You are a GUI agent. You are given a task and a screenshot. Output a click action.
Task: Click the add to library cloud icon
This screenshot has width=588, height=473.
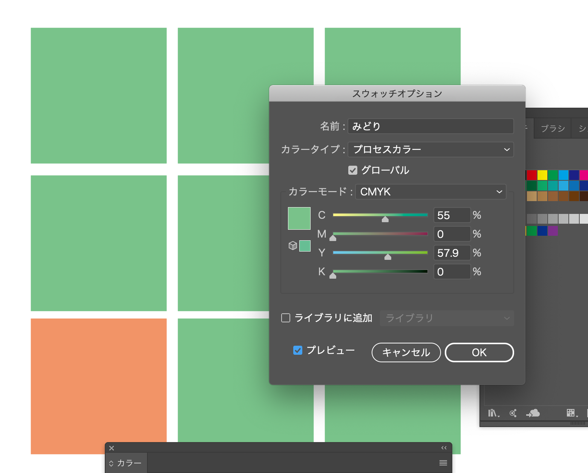pos(533,413)
